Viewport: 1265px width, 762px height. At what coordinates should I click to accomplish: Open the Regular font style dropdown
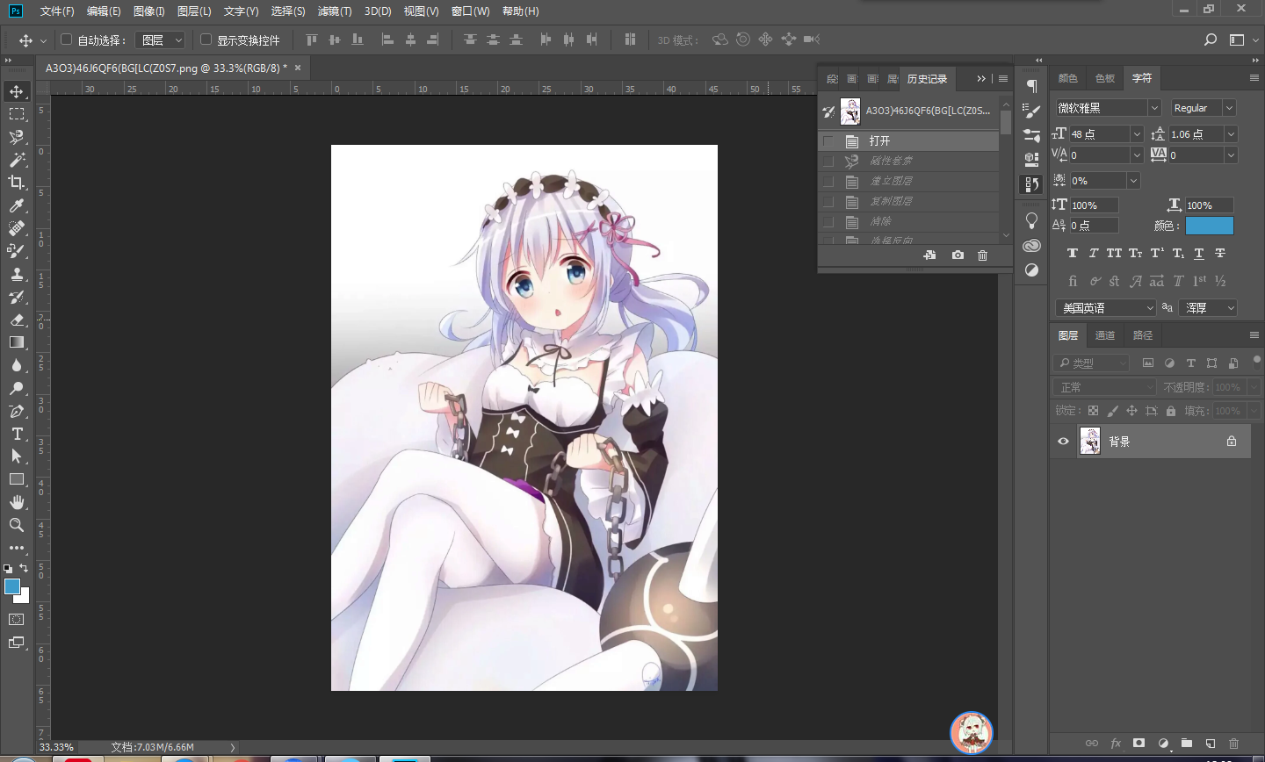(x=1204, y=107)
